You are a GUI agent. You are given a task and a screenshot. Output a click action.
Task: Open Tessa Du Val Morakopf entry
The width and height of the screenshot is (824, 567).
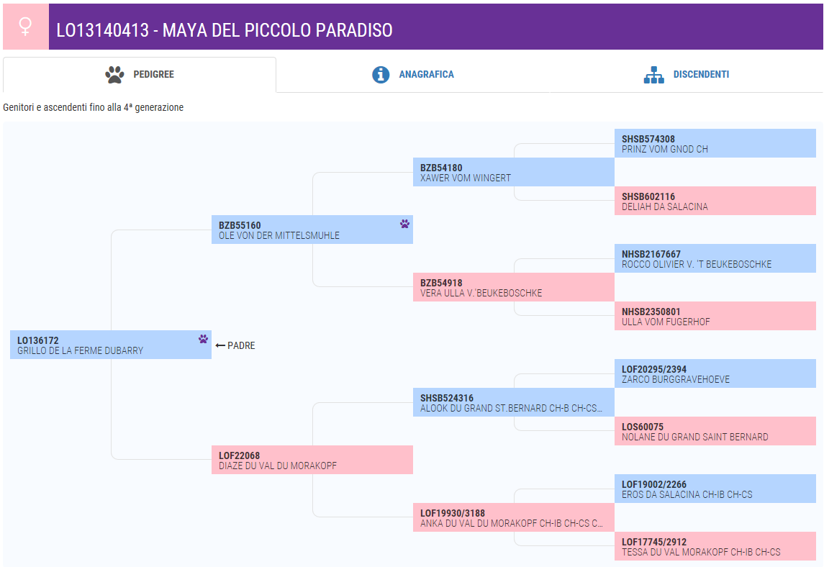pyautogui.click(x=715, y=547)
